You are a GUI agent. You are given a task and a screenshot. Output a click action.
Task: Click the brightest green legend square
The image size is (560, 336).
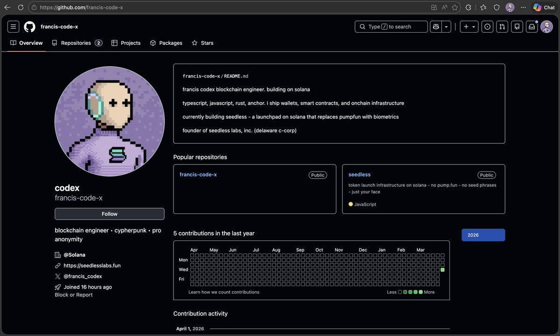tap(420, 292)
